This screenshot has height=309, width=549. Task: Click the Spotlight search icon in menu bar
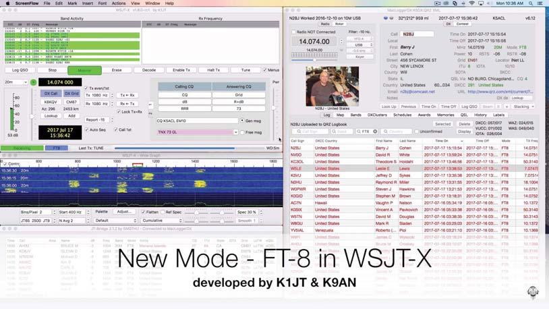531,3
